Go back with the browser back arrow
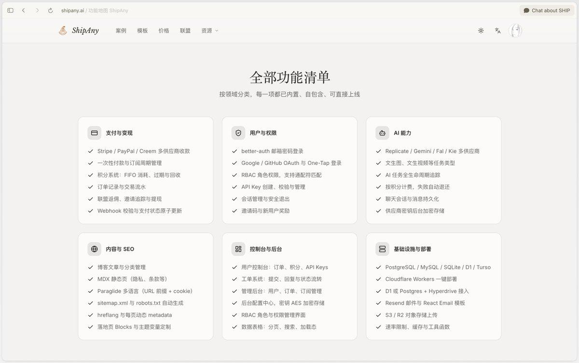This screenshot has width=579, height=363. coord(23,10)
